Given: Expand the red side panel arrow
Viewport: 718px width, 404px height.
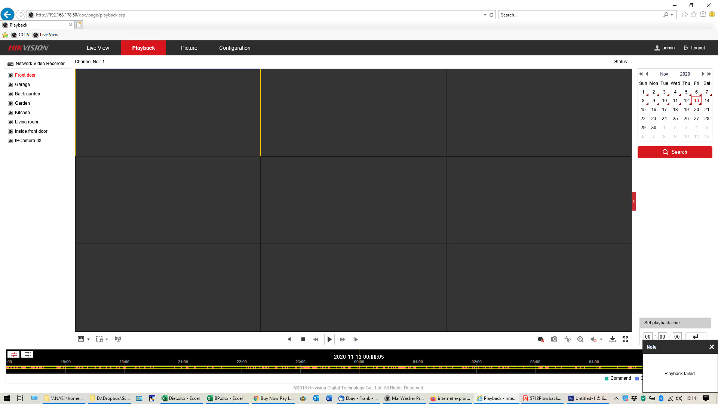Looking at the screenshot, I should click(x=633, y=201).
